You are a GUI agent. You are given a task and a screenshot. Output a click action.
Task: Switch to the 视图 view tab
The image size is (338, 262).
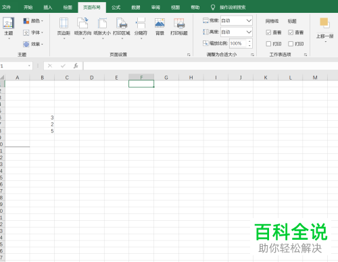pyautogui.click(x=175, y=7)
